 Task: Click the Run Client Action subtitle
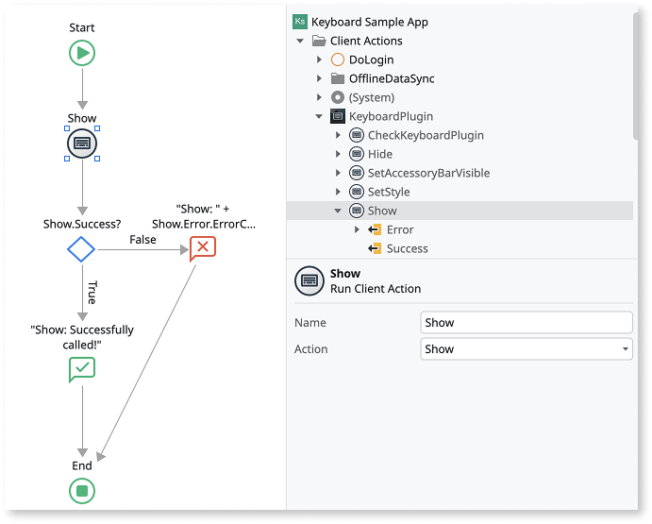(376, 288)
